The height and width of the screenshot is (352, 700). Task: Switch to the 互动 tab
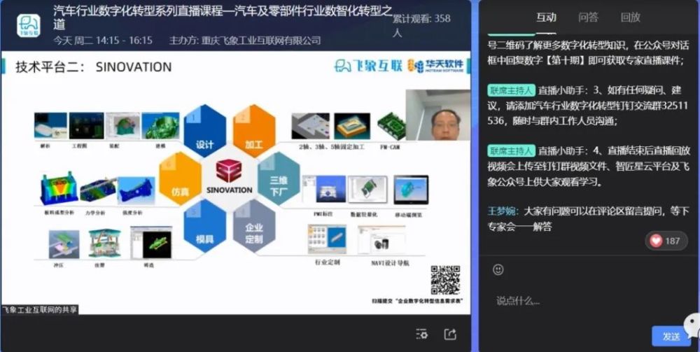tap(546, 17)
